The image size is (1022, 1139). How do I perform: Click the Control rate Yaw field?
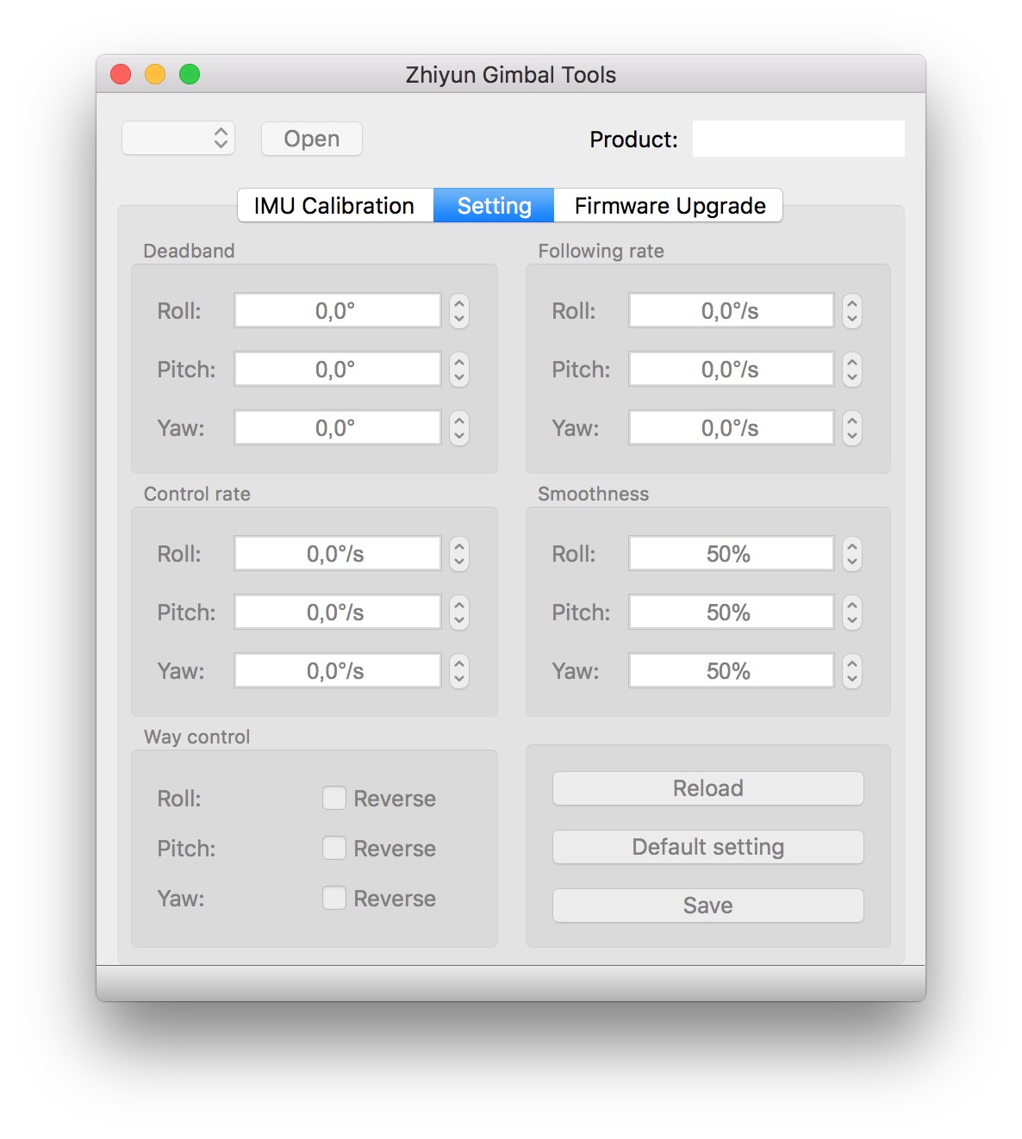click(x=337, y=671)
